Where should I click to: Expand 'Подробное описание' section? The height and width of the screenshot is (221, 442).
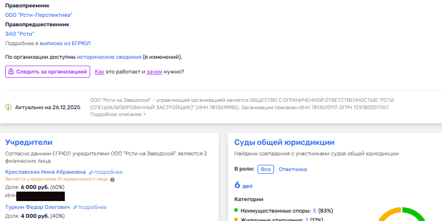click(118, 114)
